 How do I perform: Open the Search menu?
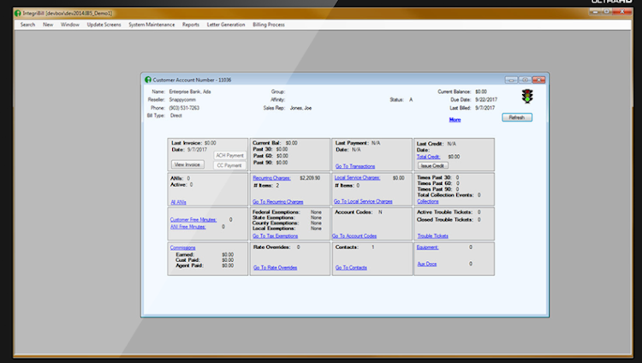28,25
